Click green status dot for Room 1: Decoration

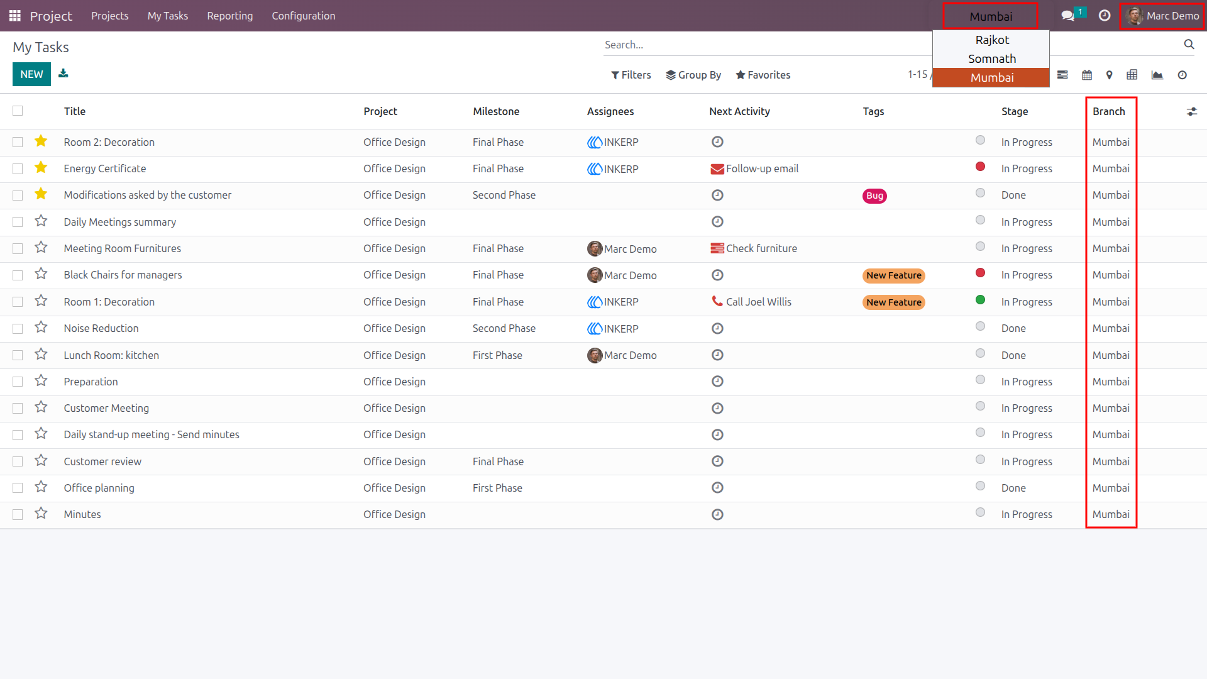click(x=980, y=300)
